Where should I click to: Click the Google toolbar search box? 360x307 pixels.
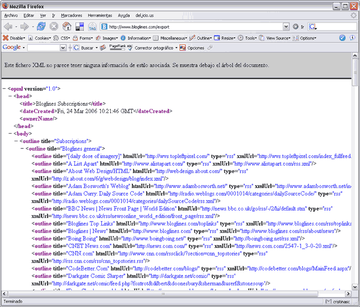[44, 48]
